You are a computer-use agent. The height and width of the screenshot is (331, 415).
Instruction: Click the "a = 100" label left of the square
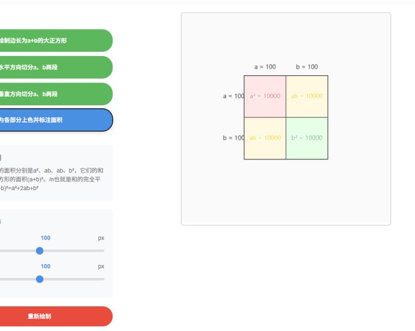click(233, 96)
